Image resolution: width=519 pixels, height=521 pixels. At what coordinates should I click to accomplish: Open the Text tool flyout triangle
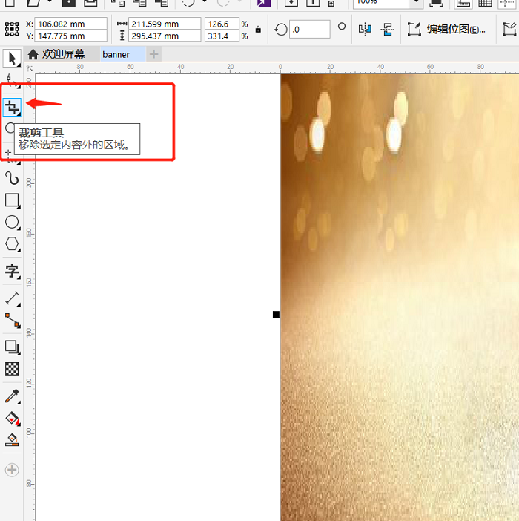pos(19,278)
